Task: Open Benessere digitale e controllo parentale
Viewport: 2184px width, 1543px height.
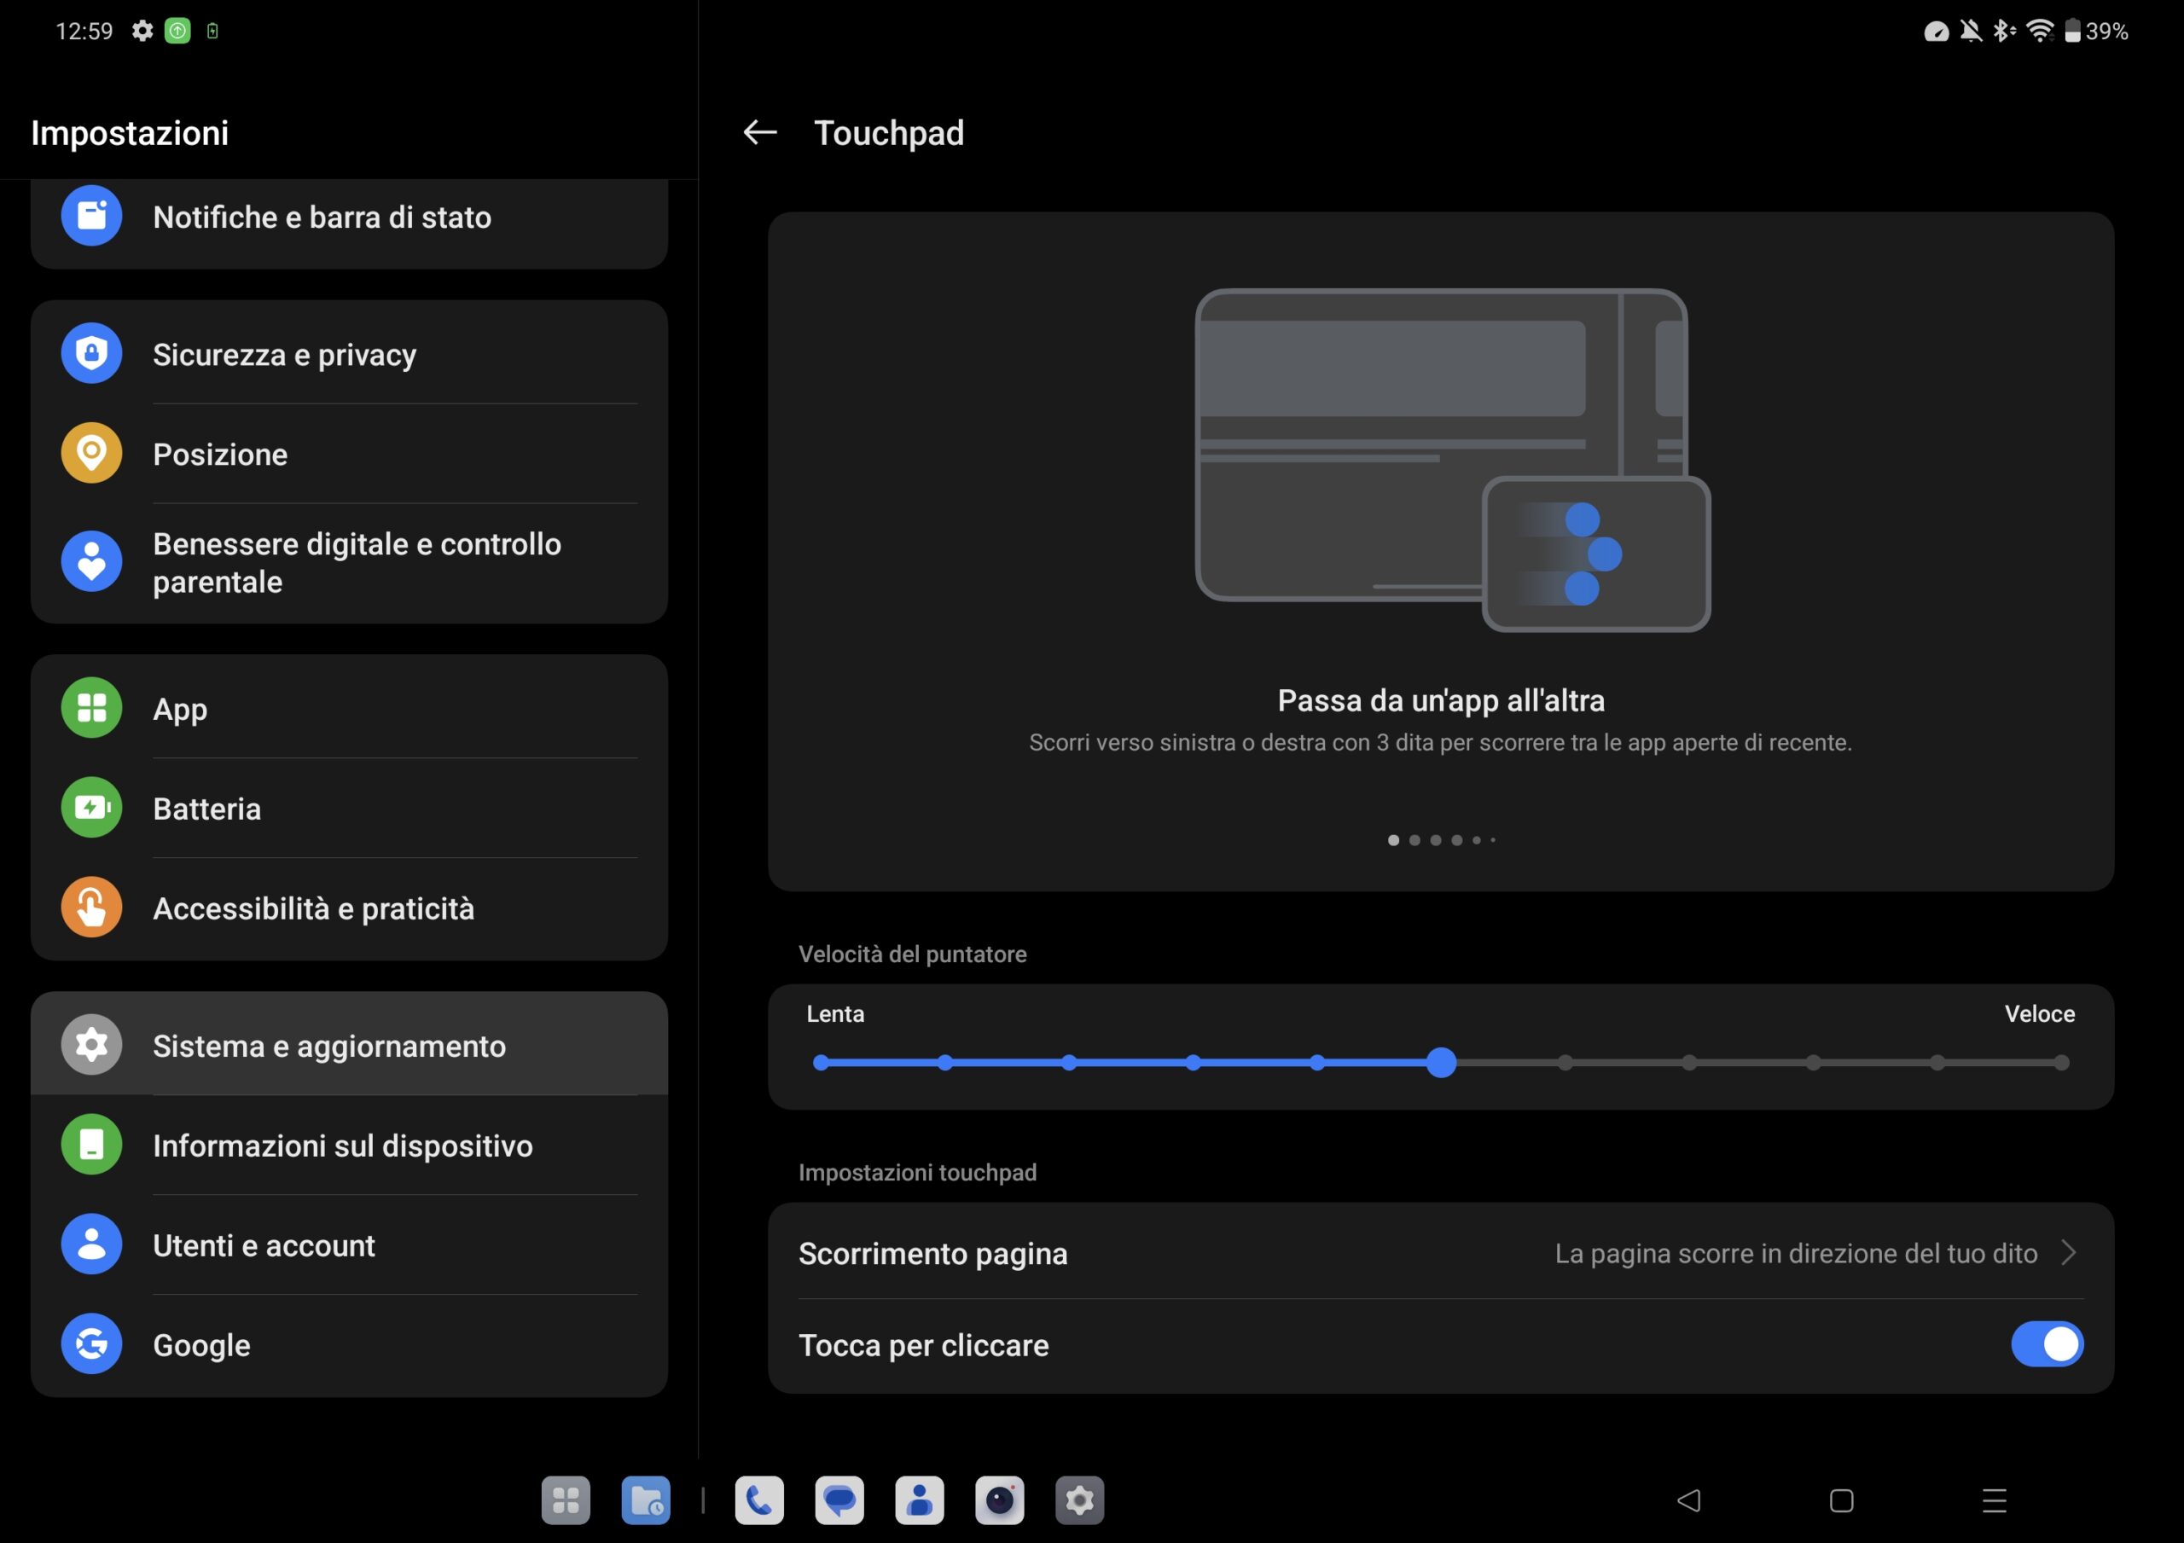Action: 357,562
